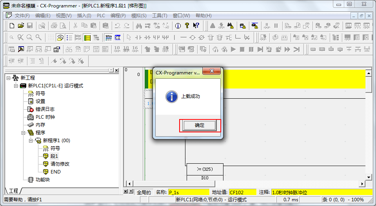Select the new coil circle tool
The width and height of the screenshot is (376, 206).
point(193,38)
